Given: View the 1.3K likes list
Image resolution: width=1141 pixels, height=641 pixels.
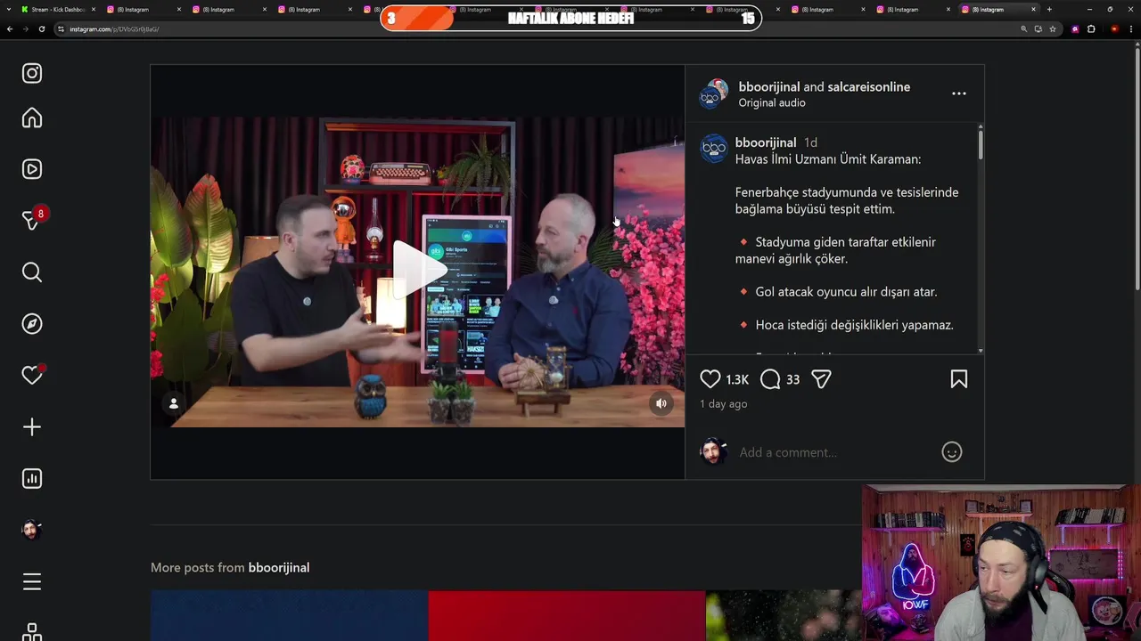Looking at the screenshot, I should [x=737, y=380].
